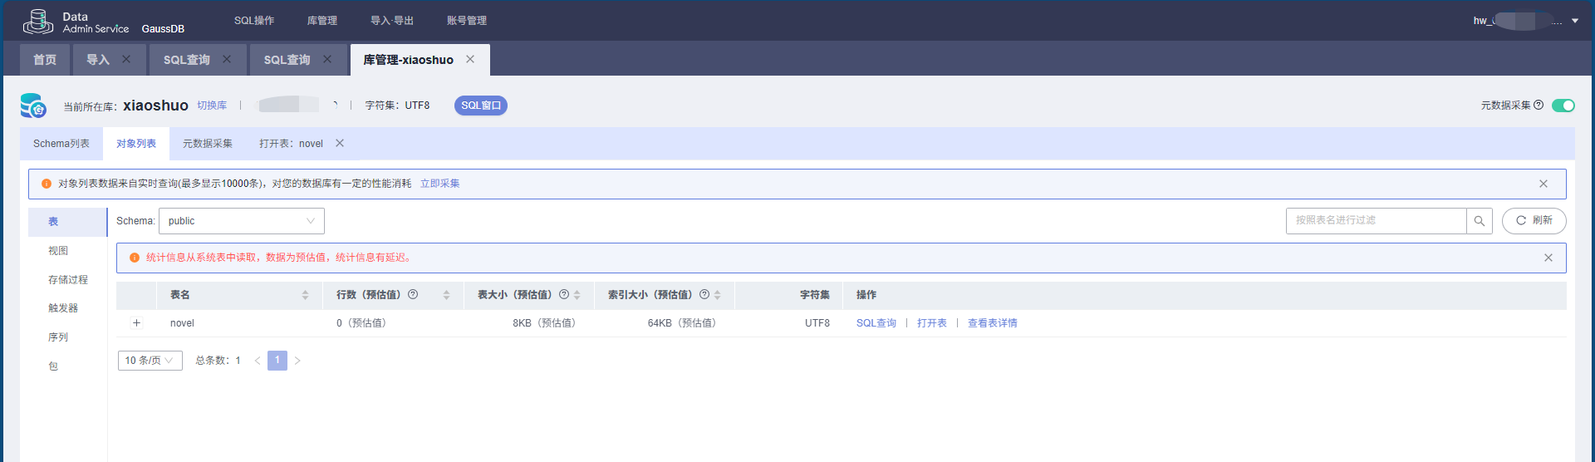Click the 刷新 refresh button
Image resolution: width=1595 pixels, height=462 pixels.
pyautogui.click(x=1534, y=221)
